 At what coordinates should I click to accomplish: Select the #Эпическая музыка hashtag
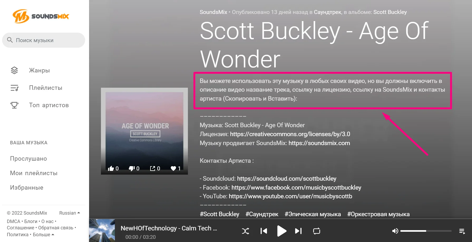313,214
